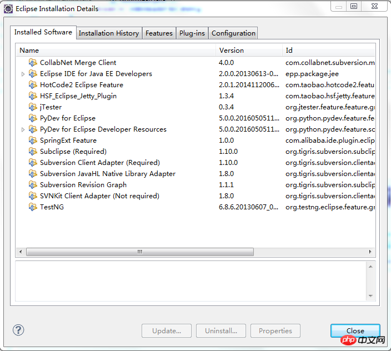Click the SVNKit Client Adapter feature icon
The height and width of the screenshot is (351, 391).
click(33, 195)
